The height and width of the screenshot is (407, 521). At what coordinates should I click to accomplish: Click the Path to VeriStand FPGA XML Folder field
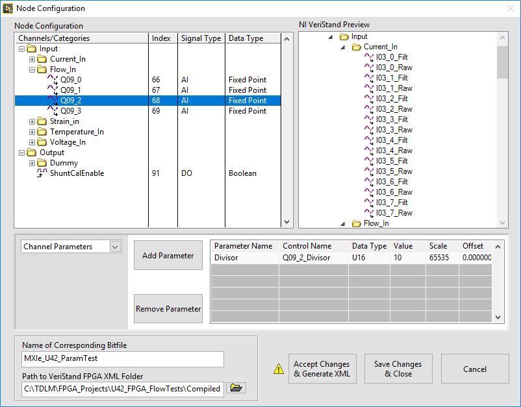[123, 389]
